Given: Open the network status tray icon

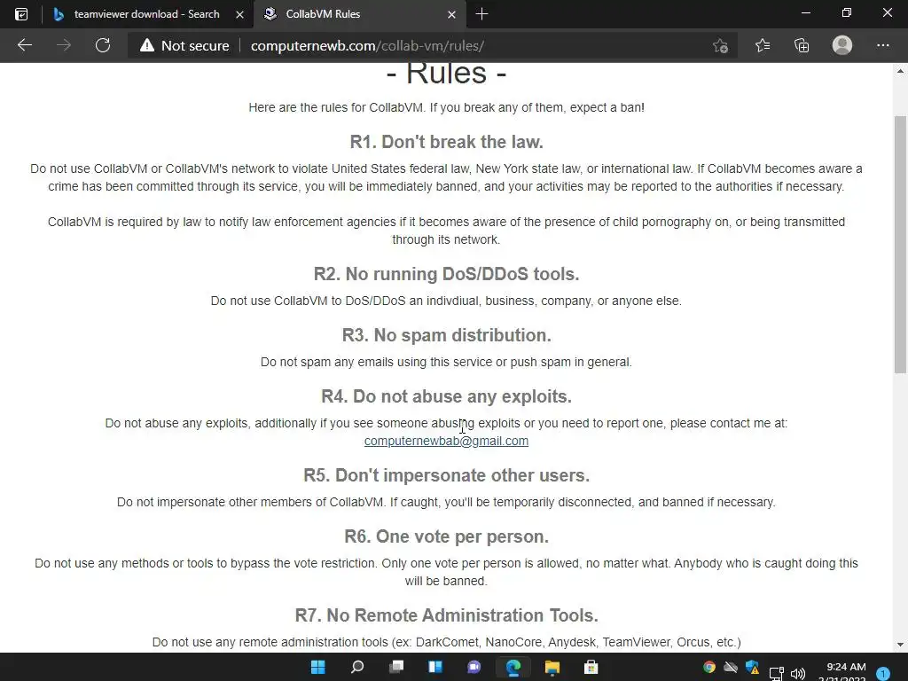Looking at the screenshot, I should [x=777, y=674].
